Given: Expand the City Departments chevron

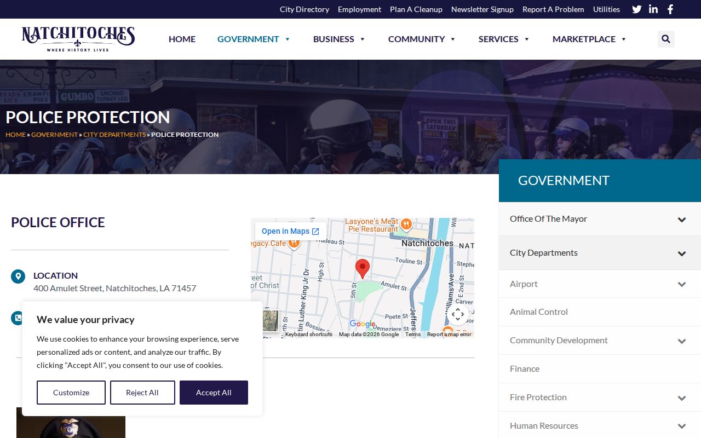Looking at the screenshot, I should (682, 253).
